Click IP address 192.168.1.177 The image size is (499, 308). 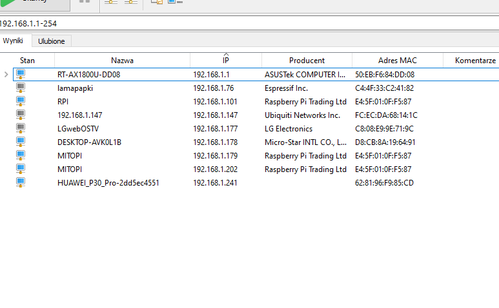216,129
